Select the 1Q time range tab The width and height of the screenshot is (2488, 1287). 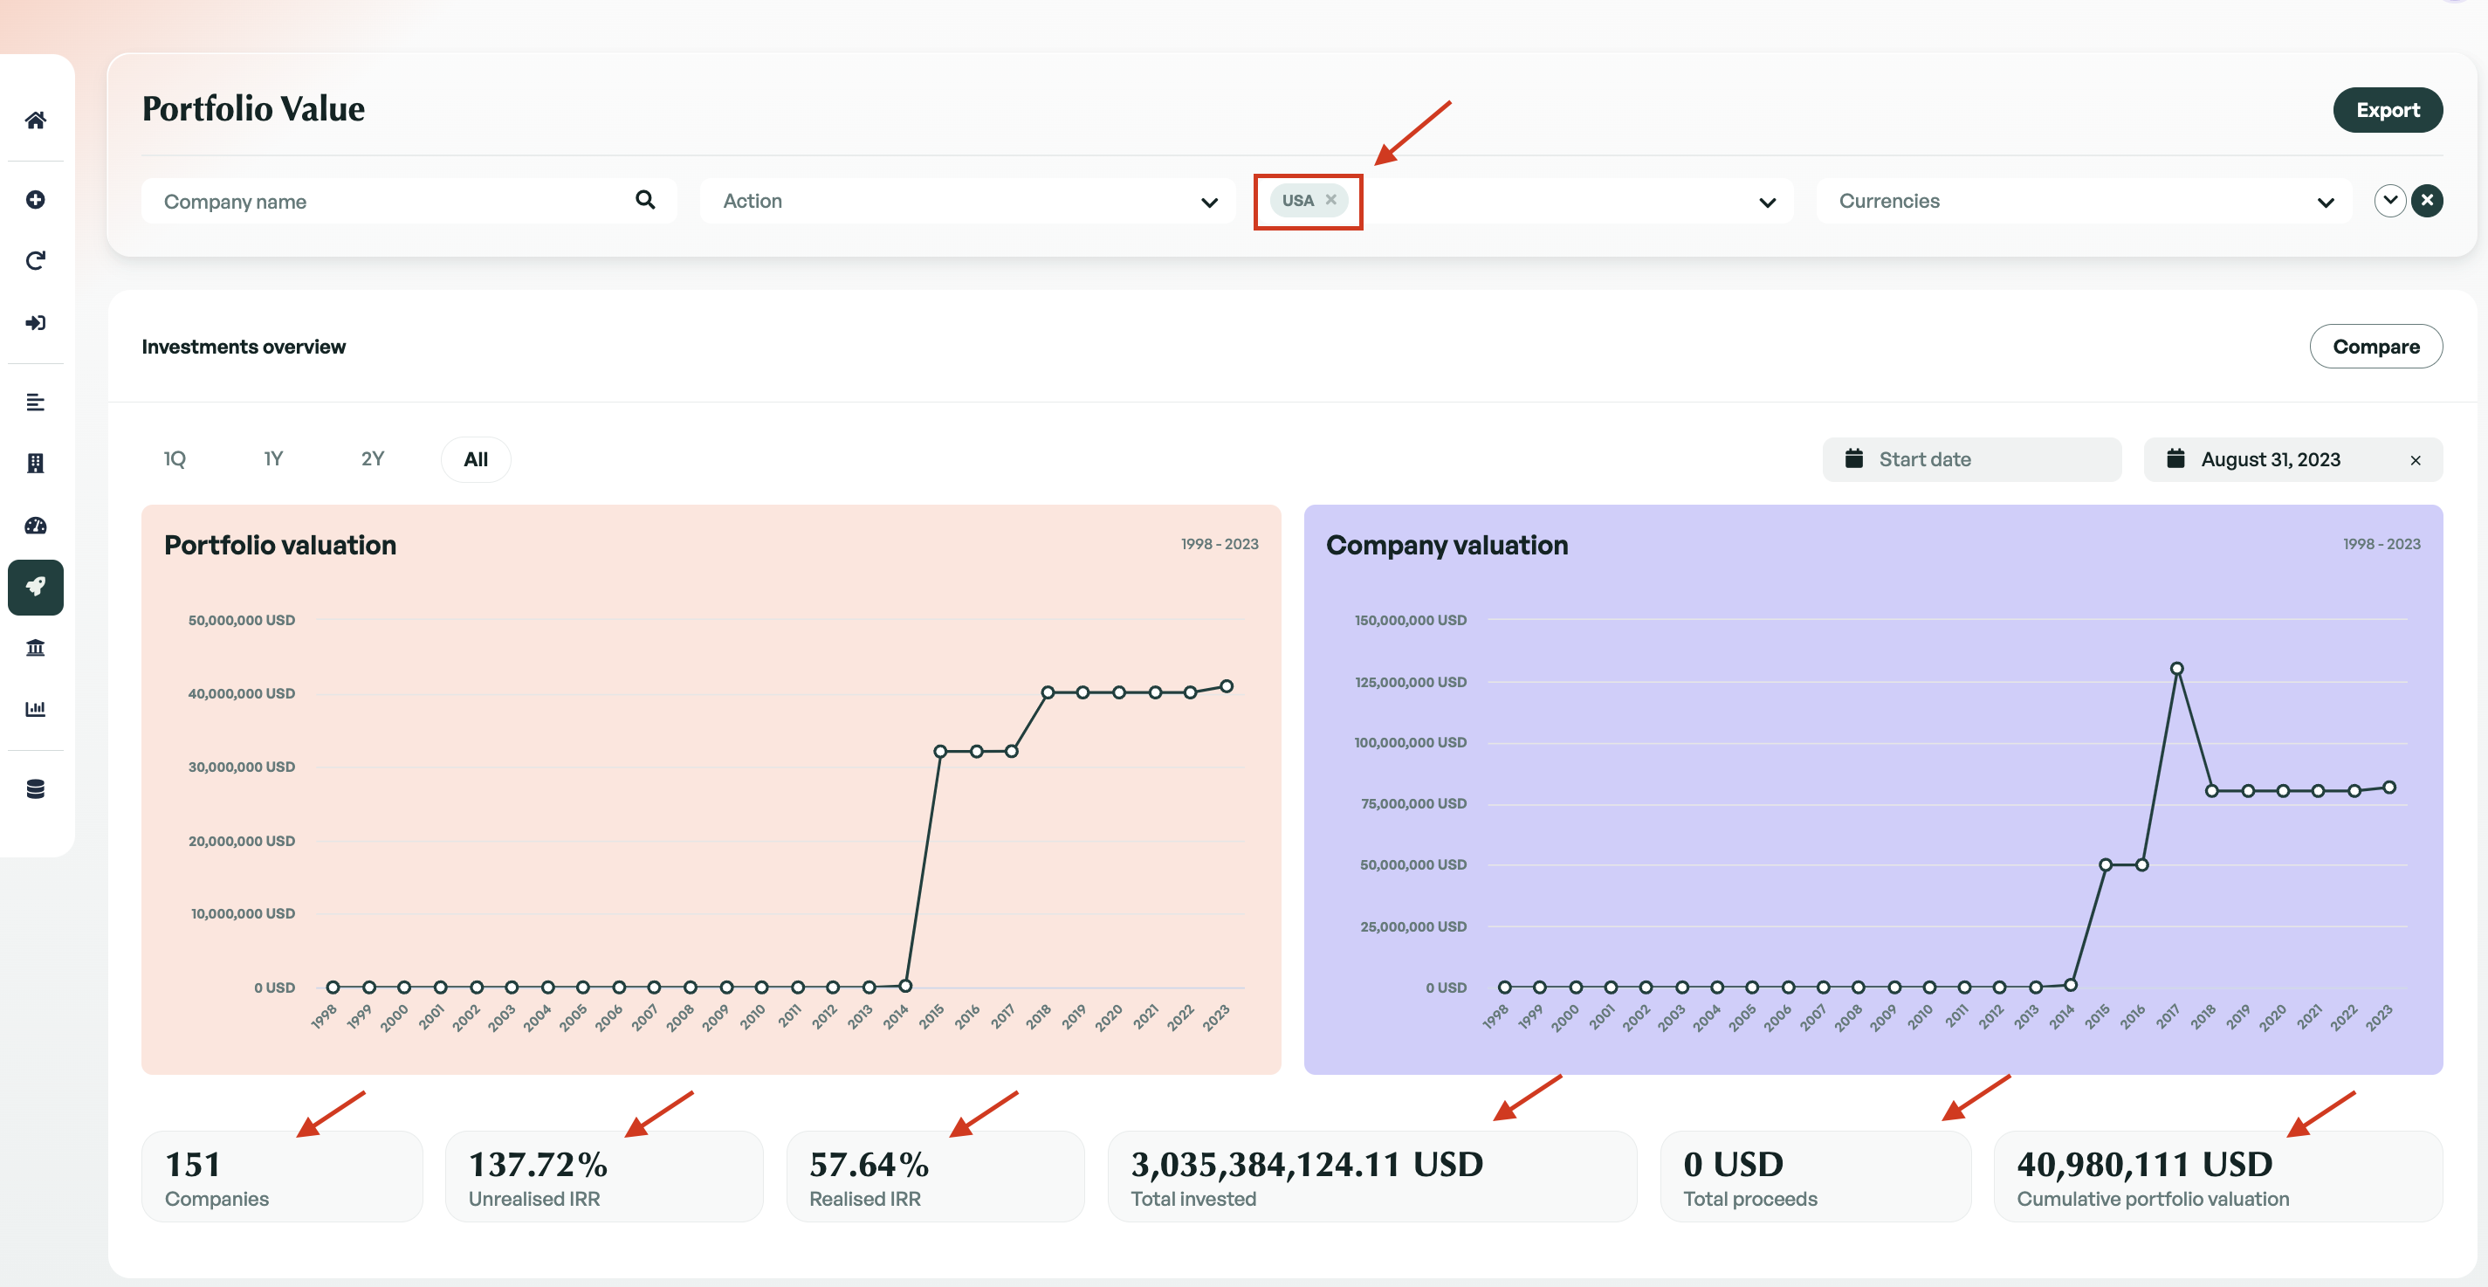point(175,460)
